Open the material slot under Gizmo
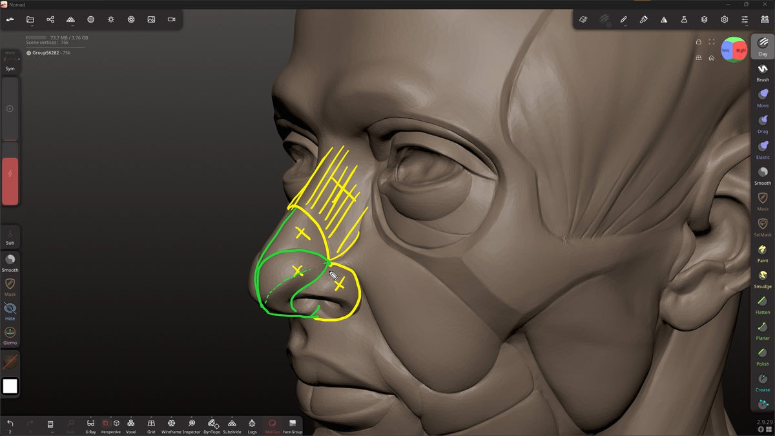 [x=10, y=362]
